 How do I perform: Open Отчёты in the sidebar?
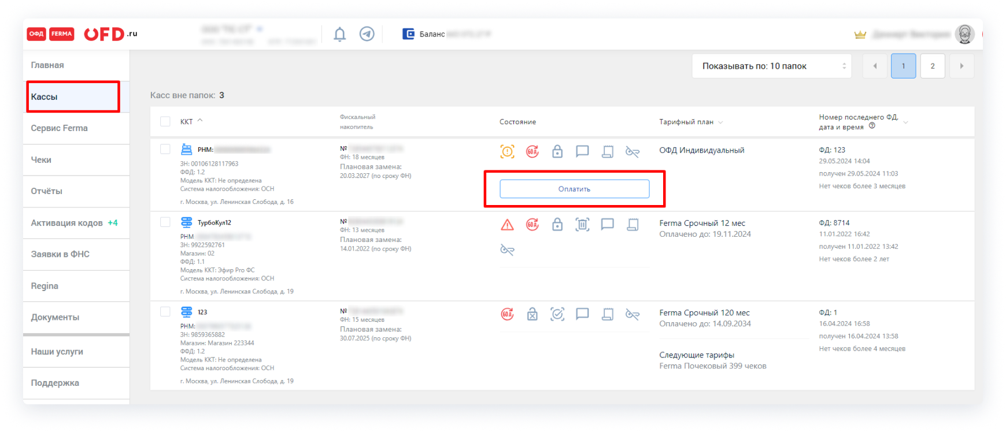[76, 191]
